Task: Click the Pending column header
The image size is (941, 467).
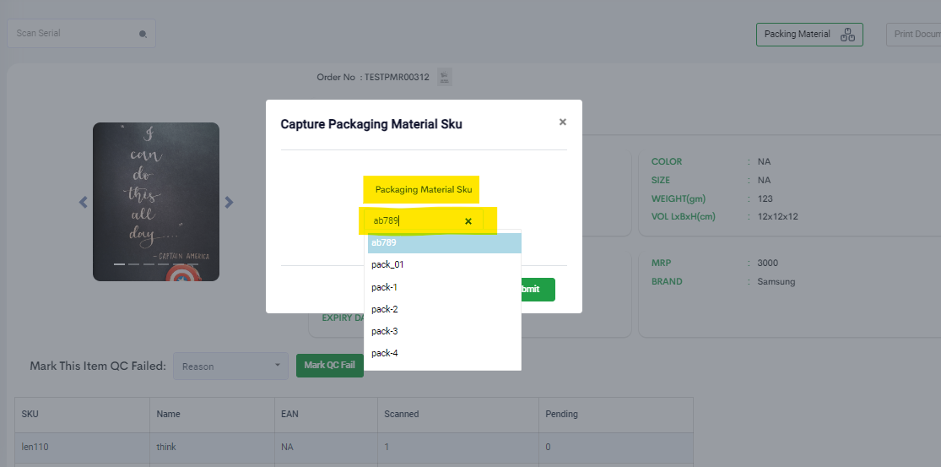Action: [616, 415]
